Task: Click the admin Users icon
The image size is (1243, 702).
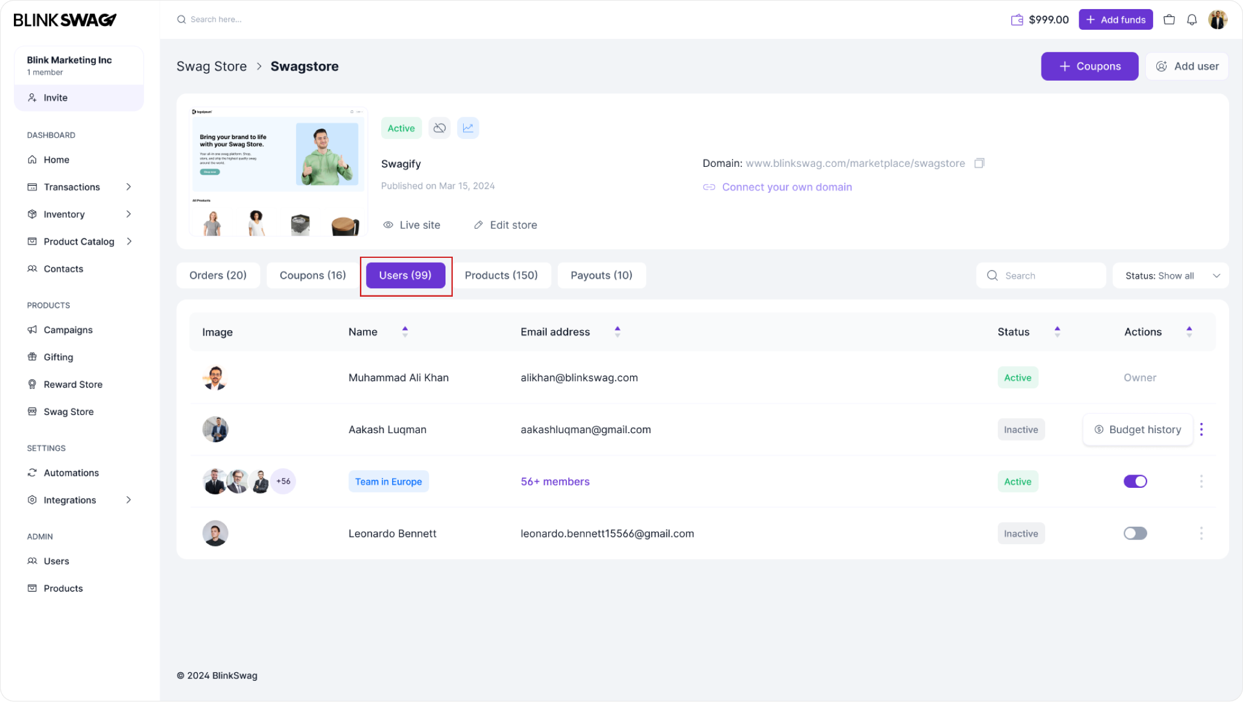Action: [32, 561]
